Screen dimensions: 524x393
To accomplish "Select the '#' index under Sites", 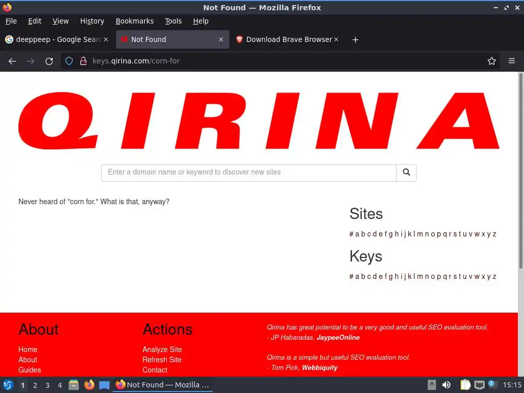I will pyautogui.click(x=351, y=234).
